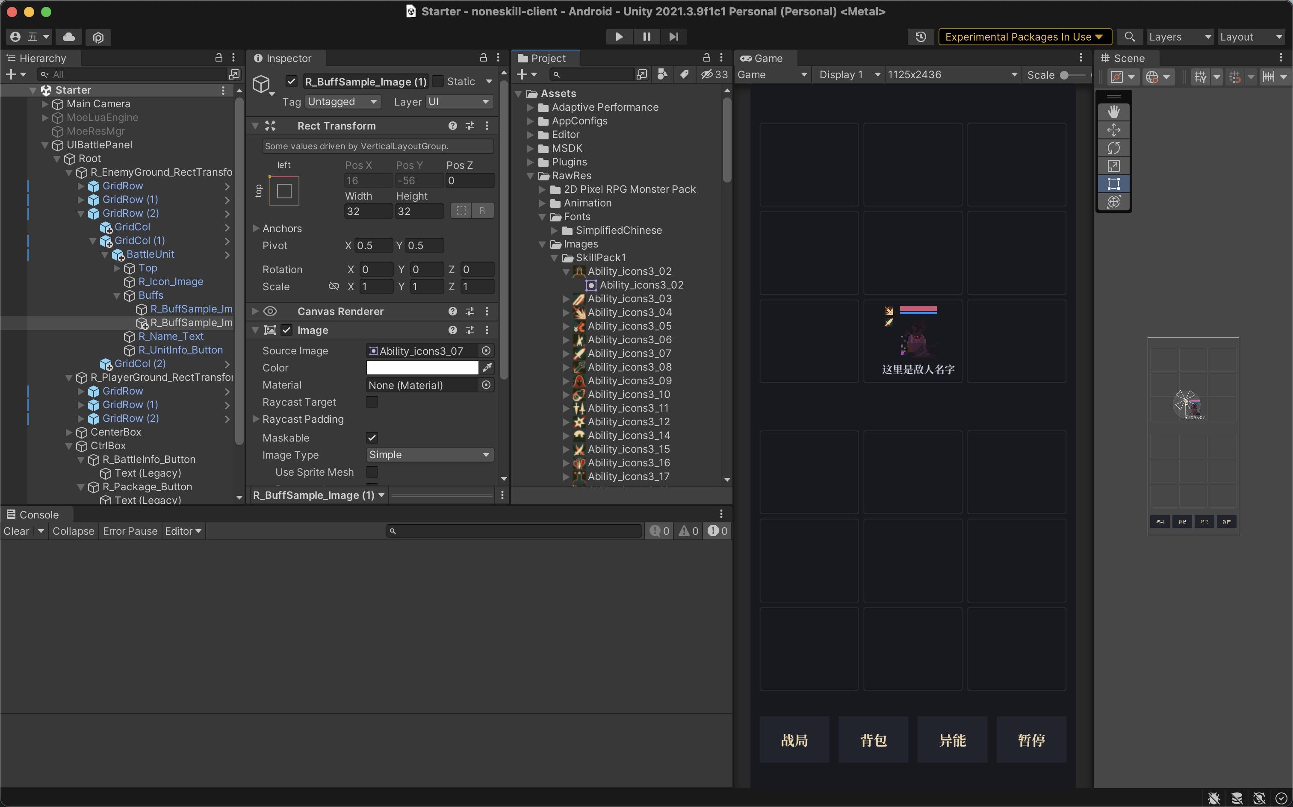Image resolution: width=1293 pixels, height=807 pixels.
Task: Open the undo history icon
Action: click(x=921, y=37)
